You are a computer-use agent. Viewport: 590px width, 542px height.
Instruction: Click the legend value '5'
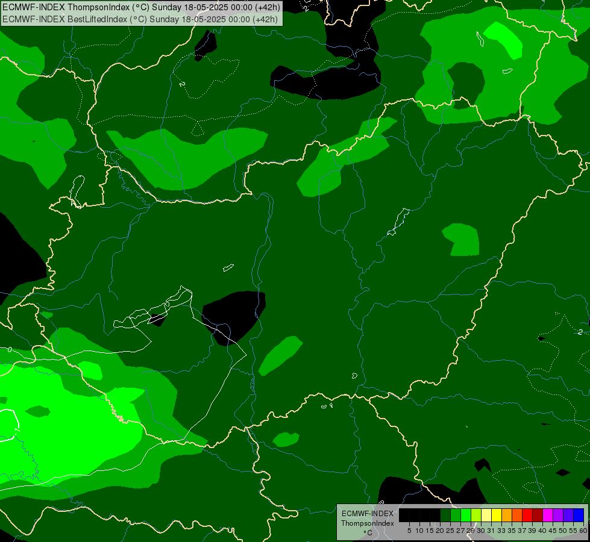(409, 531)
